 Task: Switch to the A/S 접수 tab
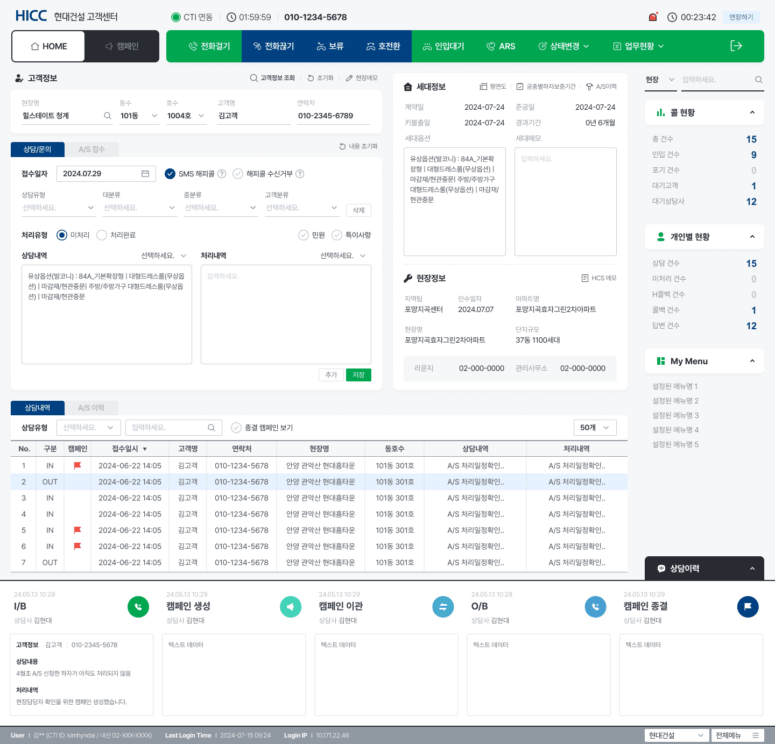(91, 150)
